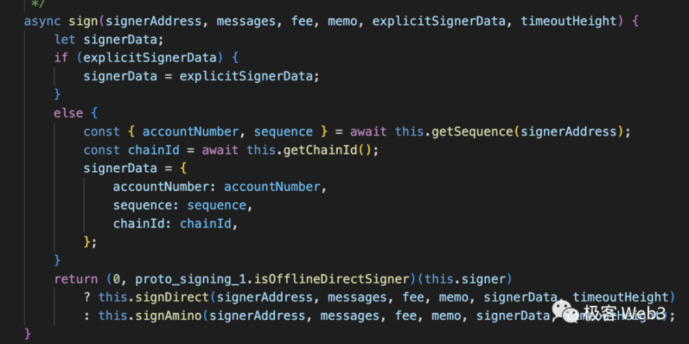Click the getChainId method call

click(318, 150)
